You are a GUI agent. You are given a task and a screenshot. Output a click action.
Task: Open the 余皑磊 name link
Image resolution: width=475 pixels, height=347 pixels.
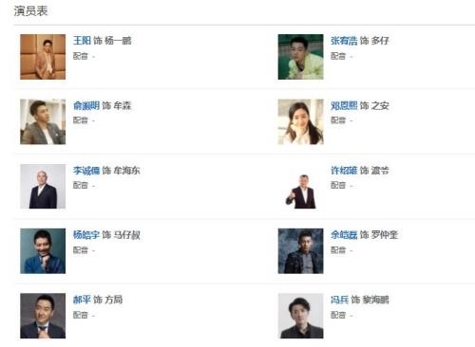coord(344,235)
